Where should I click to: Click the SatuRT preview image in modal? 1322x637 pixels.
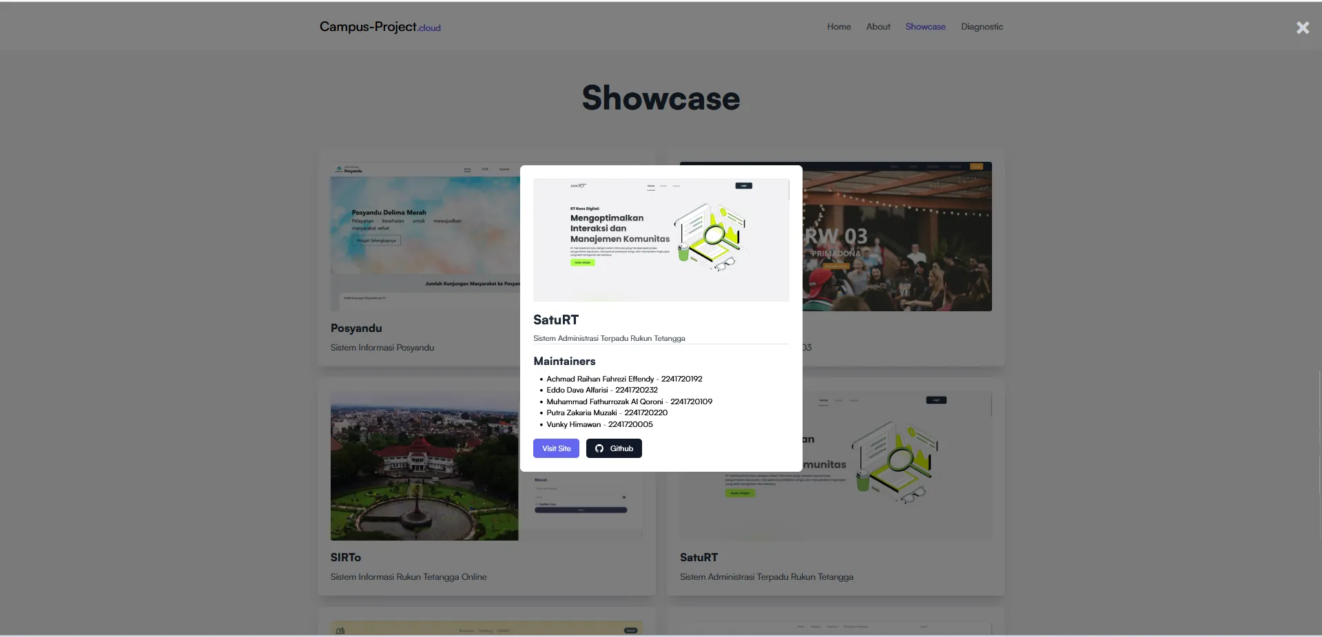point(661,239)
